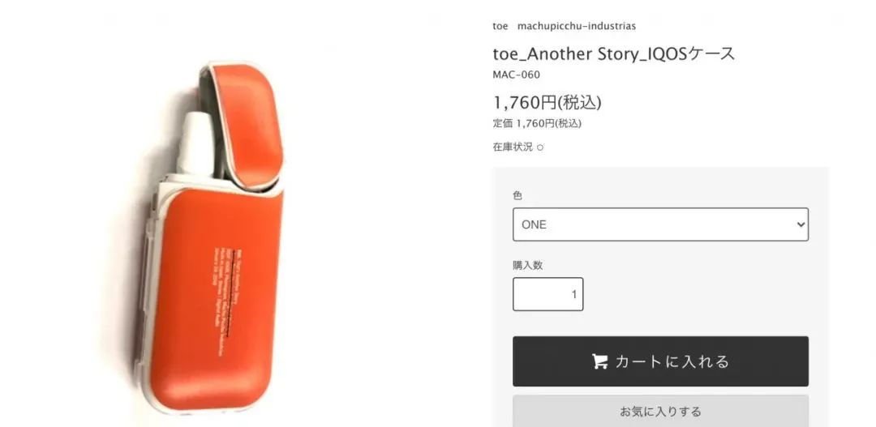Click the 在庫状況 stock status label
Image resolution: width=876 pixels, height=427 pixels.
pos(513,147)
